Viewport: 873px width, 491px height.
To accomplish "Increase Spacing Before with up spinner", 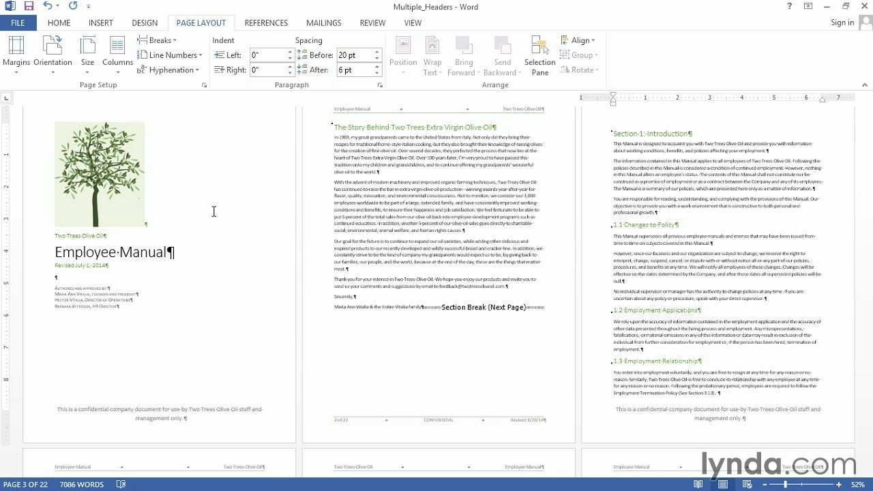I will 376,53.
